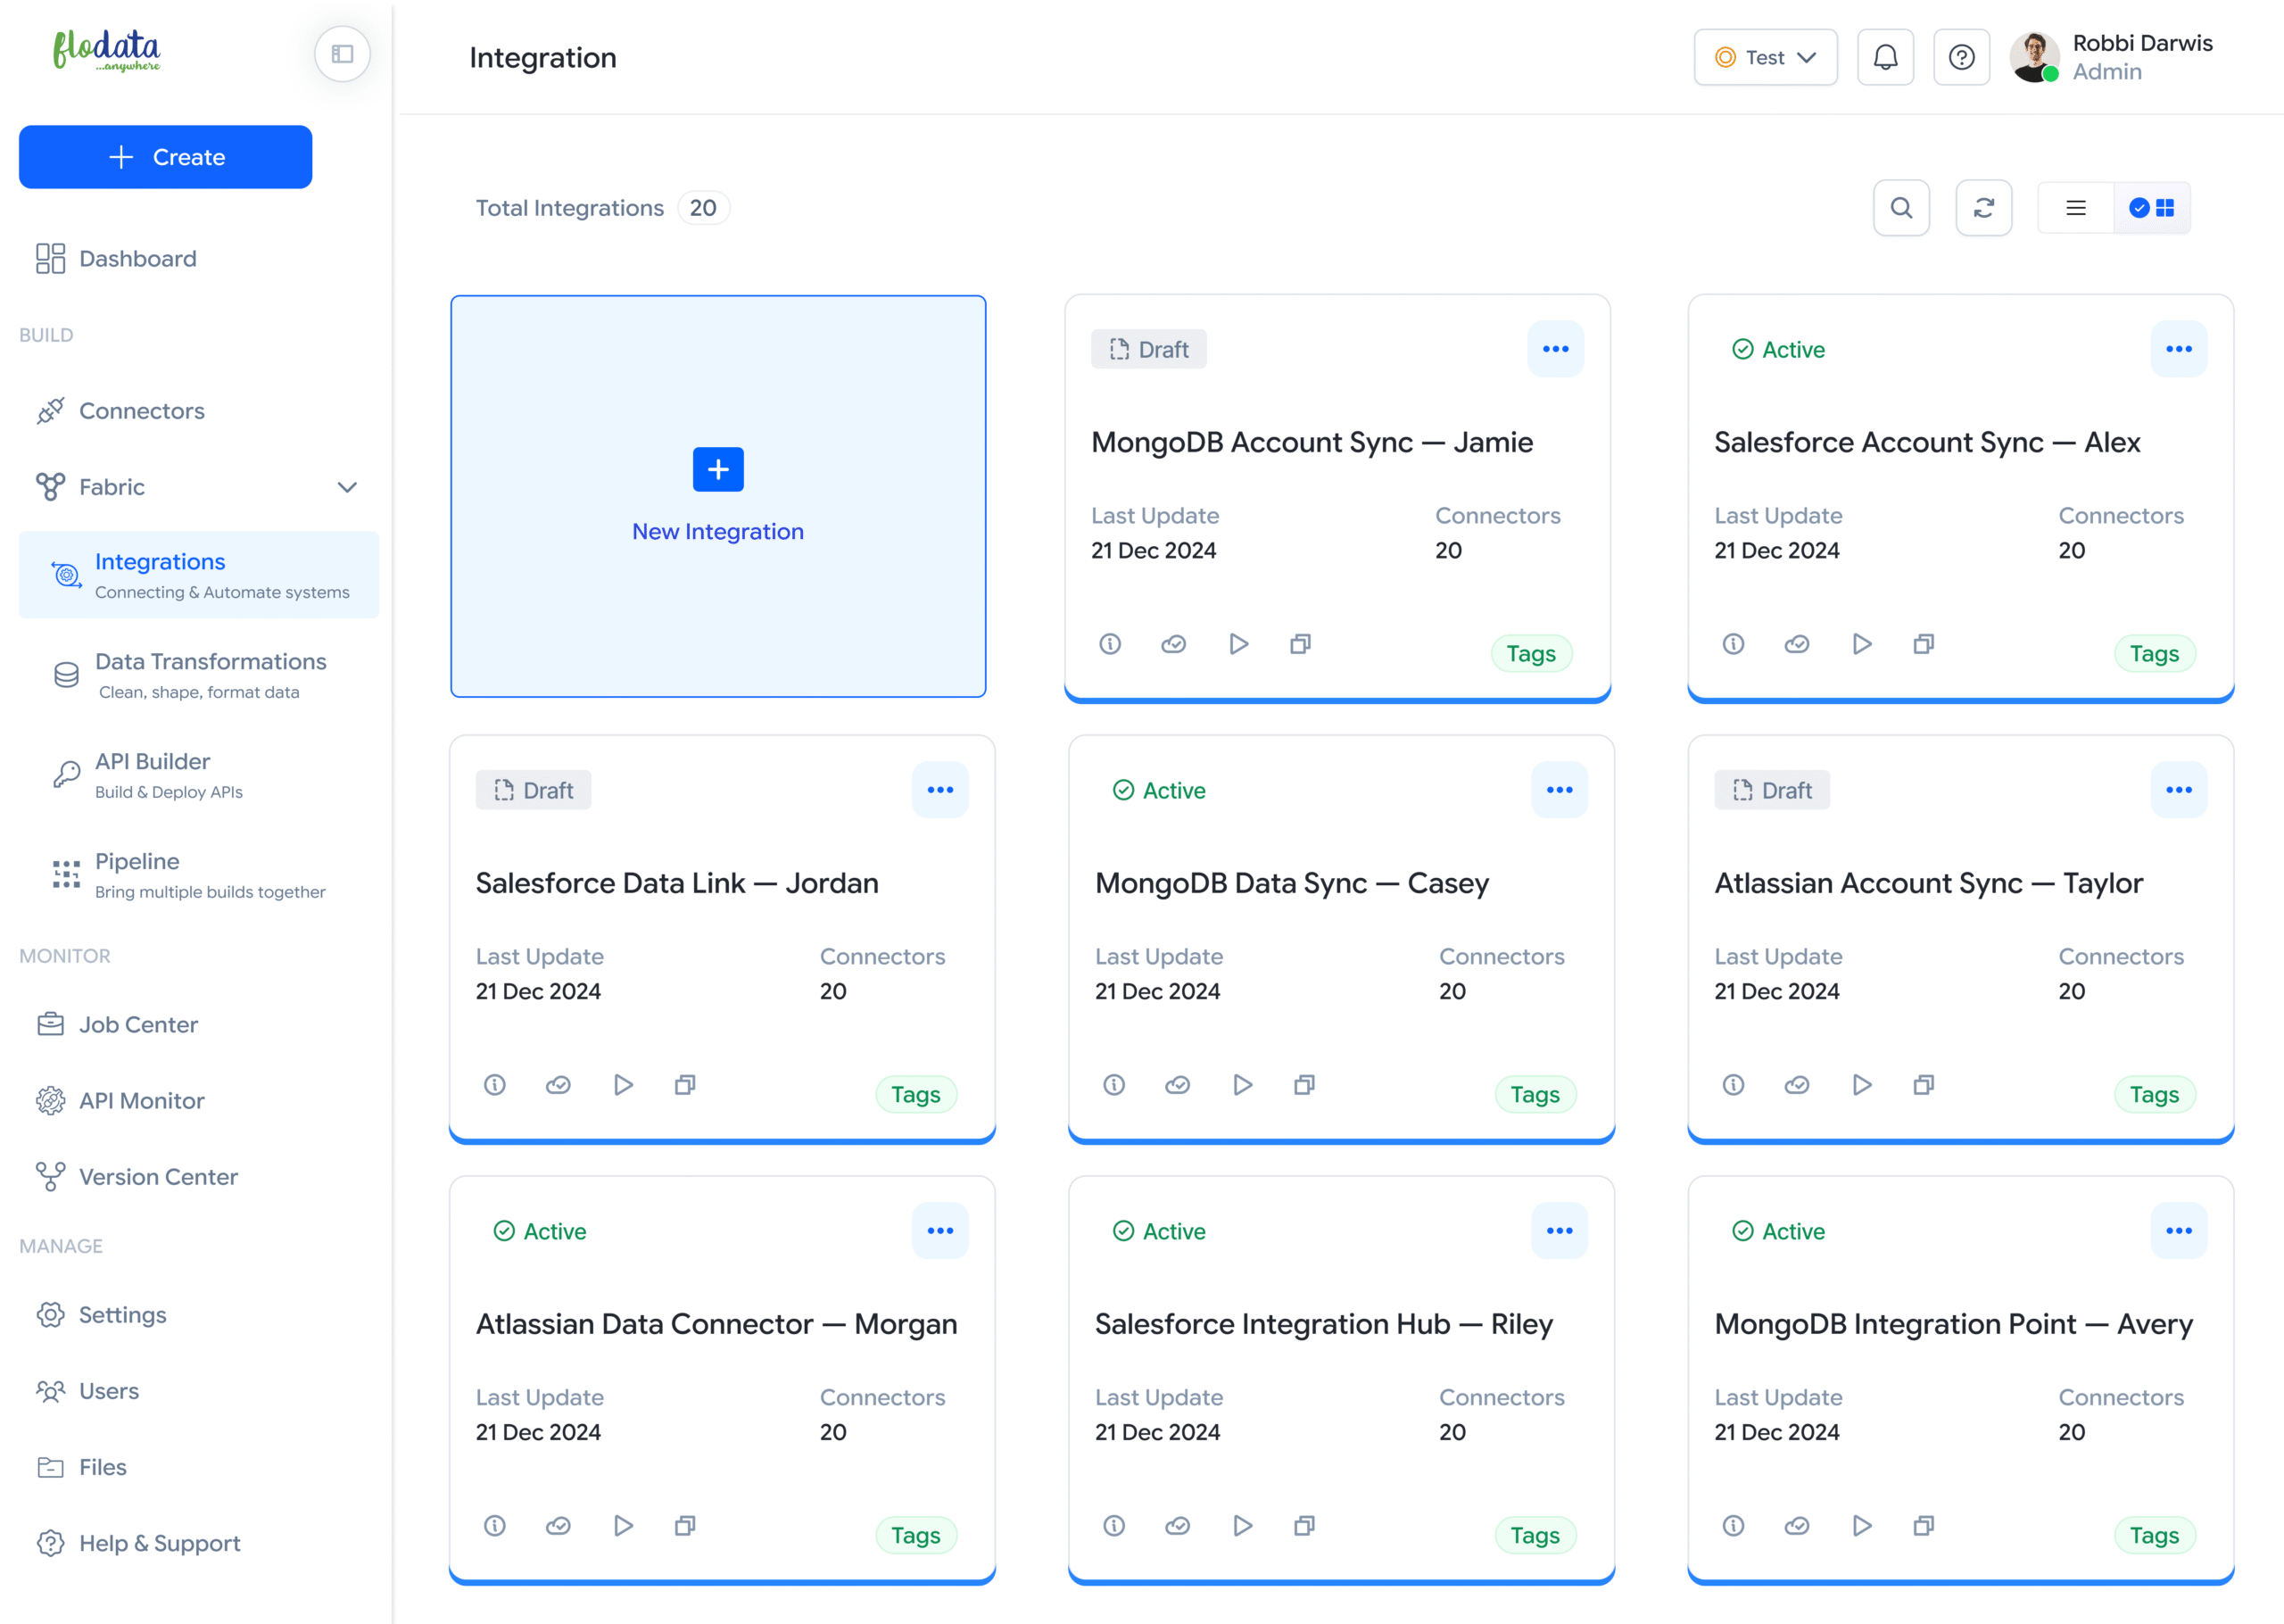Image resolution: width=2284 pixels, height=1624 pixels.
Task: Collapse the sidebar panel icon
Action: tap(342, 54)
